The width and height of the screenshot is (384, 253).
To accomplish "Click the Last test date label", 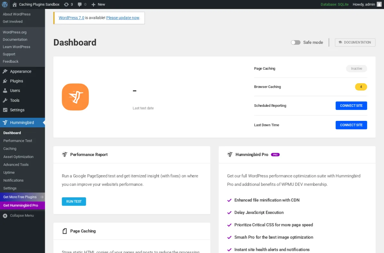I will point(143,108).
